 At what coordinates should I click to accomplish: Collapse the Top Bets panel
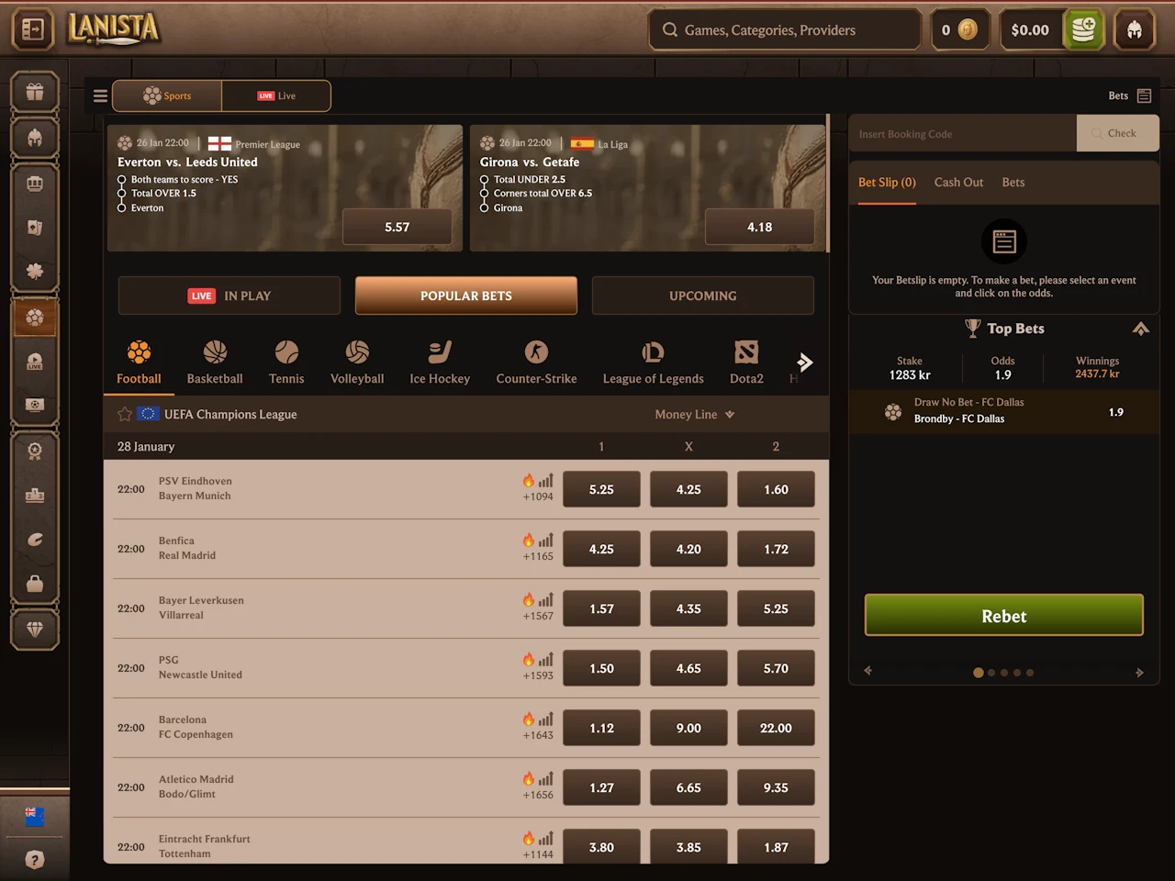pos(1141,329)
